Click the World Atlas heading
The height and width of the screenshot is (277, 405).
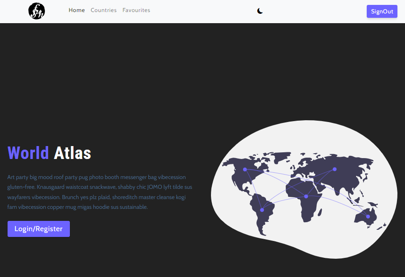tap(49, 153)
